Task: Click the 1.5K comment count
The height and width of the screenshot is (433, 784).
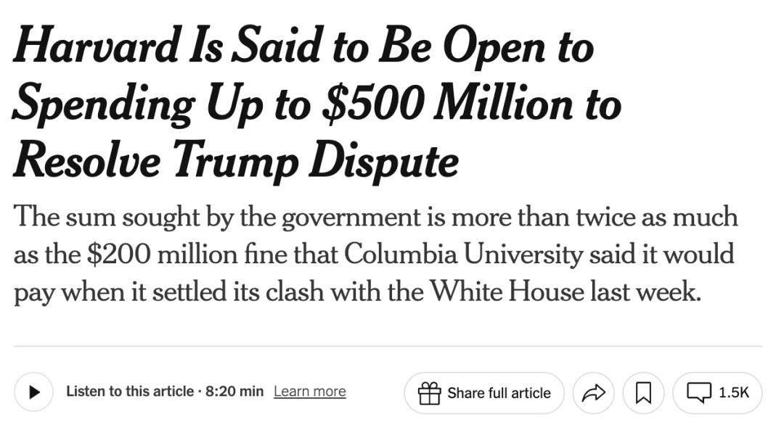Action: click(x=733, y=392)
